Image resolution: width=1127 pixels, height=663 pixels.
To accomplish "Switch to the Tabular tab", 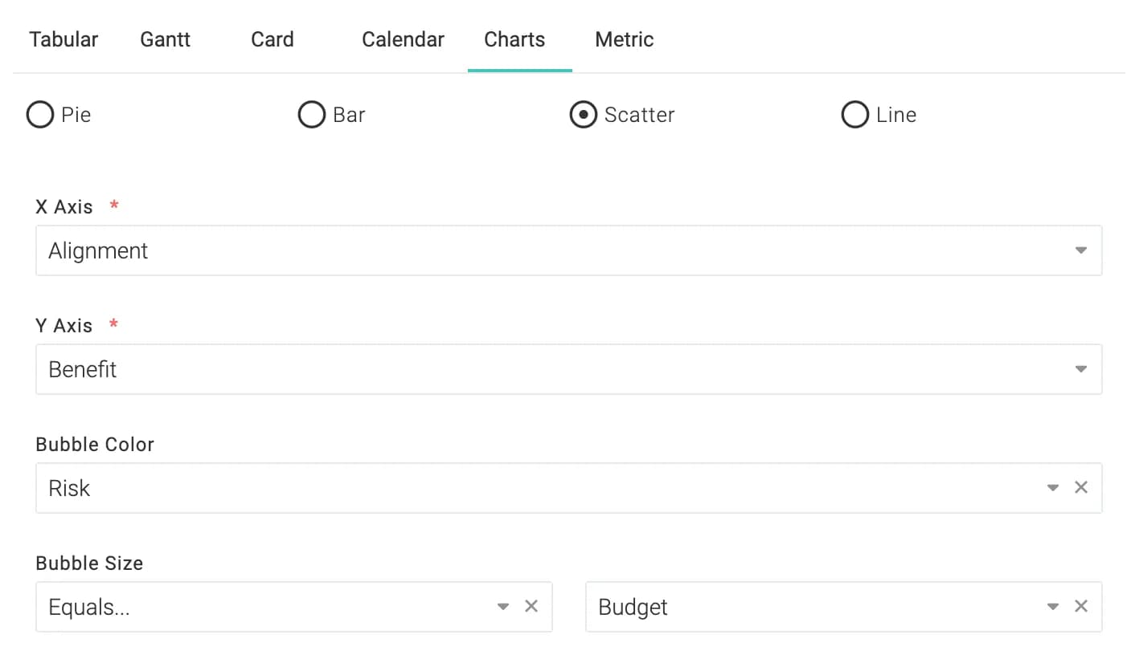I will click(64, 39).
